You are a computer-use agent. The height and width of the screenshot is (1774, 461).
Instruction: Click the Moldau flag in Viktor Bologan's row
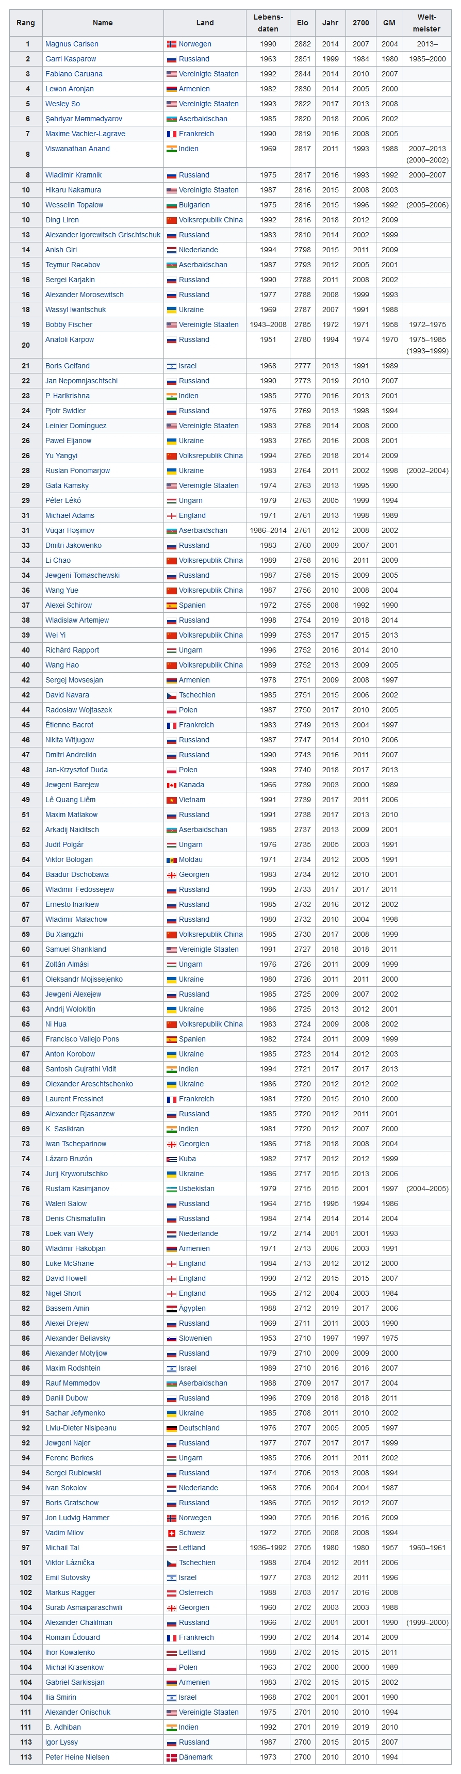(x=171, y=860)
